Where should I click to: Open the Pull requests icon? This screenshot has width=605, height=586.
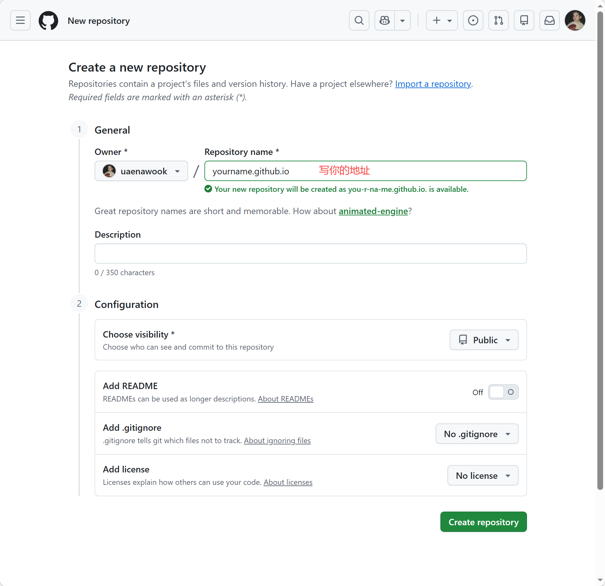pos(498,21)
